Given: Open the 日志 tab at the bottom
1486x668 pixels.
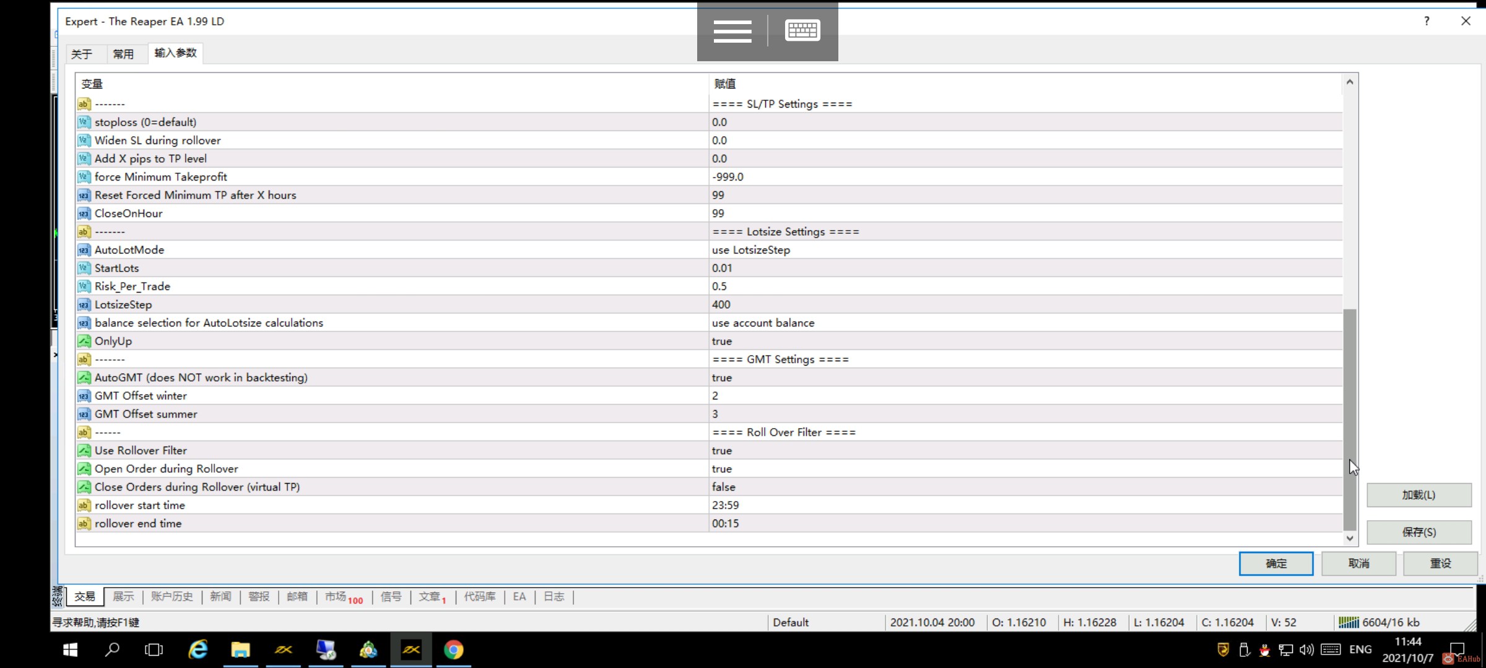Looking at the screenshot, I should pos(553,596).
